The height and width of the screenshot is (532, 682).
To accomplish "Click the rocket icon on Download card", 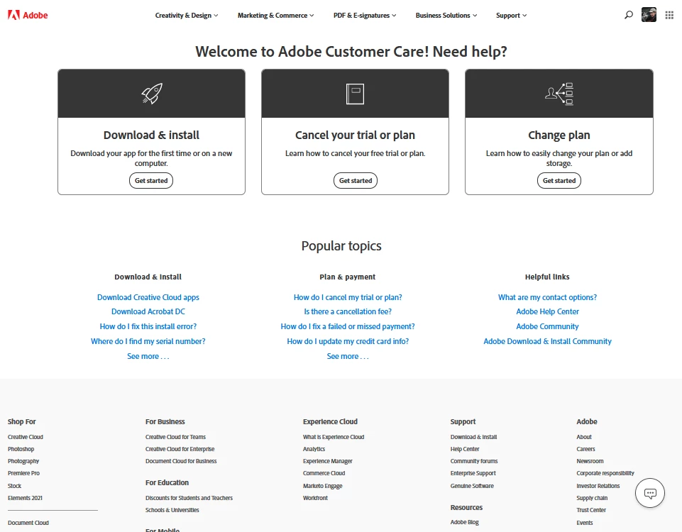I will 151,94.
